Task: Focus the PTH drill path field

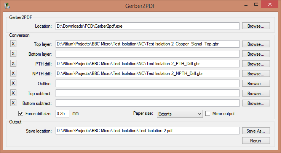Action: click(147, 64)
